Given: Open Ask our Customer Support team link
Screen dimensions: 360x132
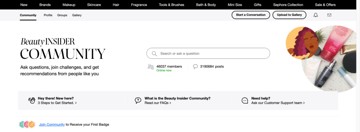Looking at the screenshot, I should (x=278, y=103).
